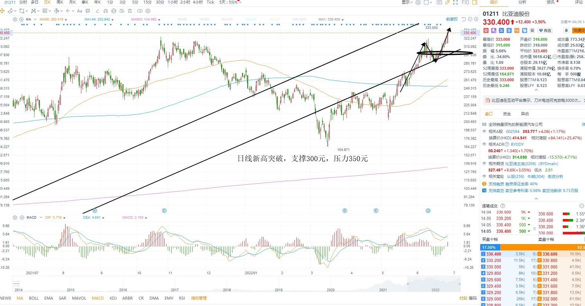Open the 资讯 news tab
This screenshot has width=585, height=306.
click(551, 2)
